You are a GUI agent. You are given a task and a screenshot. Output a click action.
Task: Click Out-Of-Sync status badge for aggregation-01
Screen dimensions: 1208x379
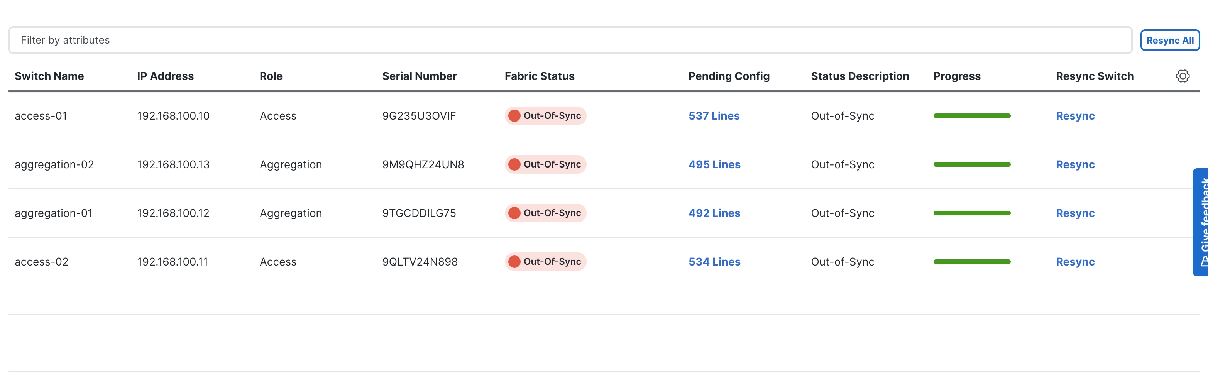545,213
